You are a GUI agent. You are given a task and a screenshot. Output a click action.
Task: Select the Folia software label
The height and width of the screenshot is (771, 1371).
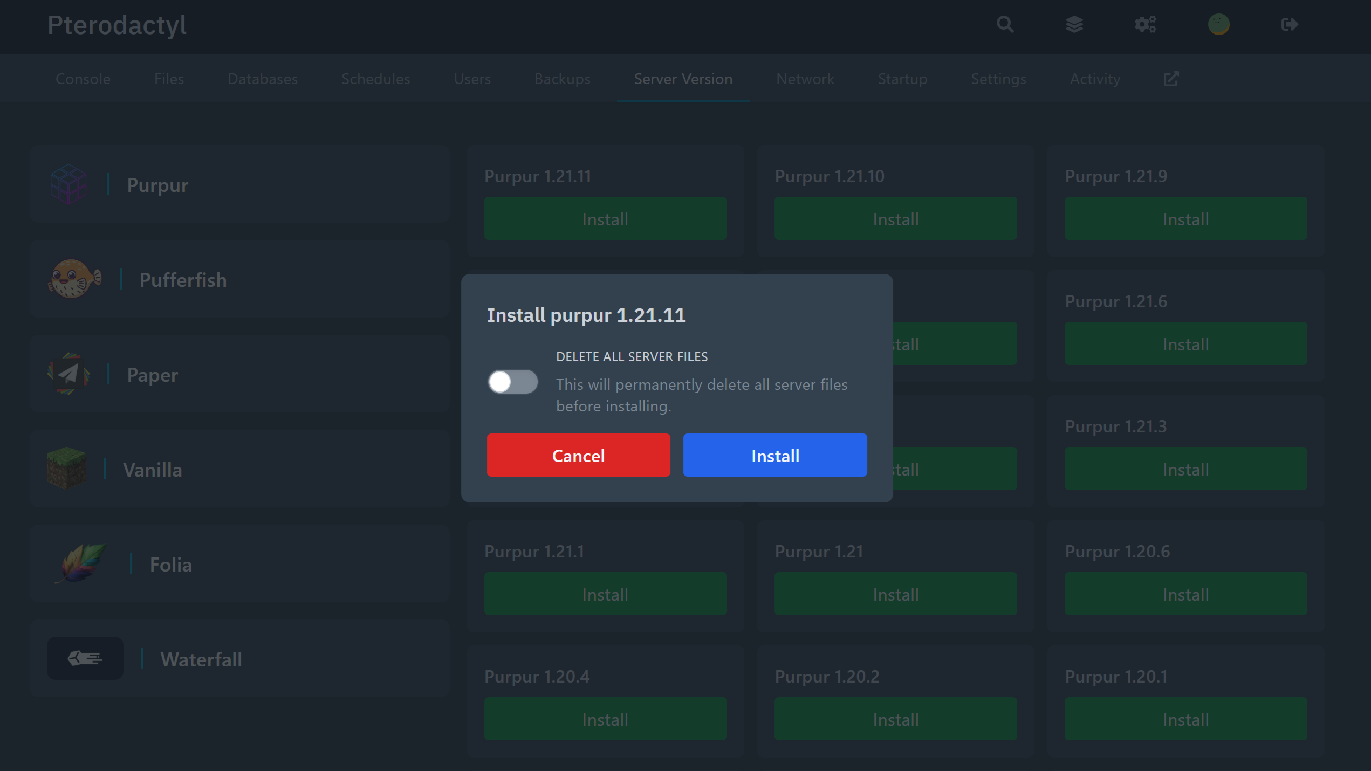171,565
